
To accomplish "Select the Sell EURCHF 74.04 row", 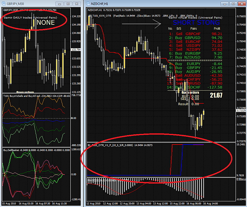I will pyautogui.click(x=196, y=42).
